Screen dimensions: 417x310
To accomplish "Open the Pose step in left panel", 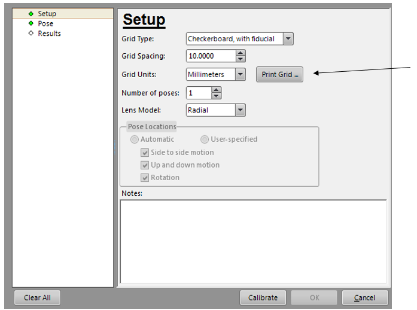I will tap(45, 24).
